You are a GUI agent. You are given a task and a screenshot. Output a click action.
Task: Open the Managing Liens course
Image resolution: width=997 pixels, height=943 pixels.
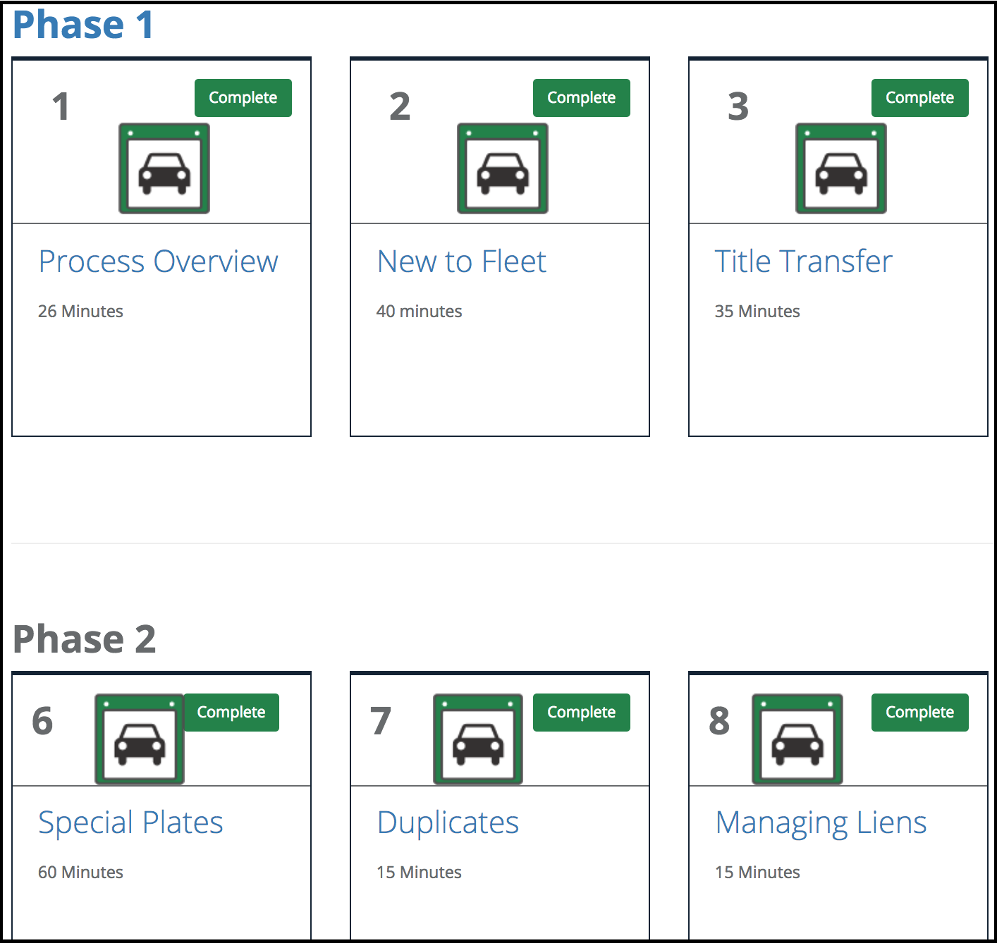pyautogui.click(x=821, y=823)
